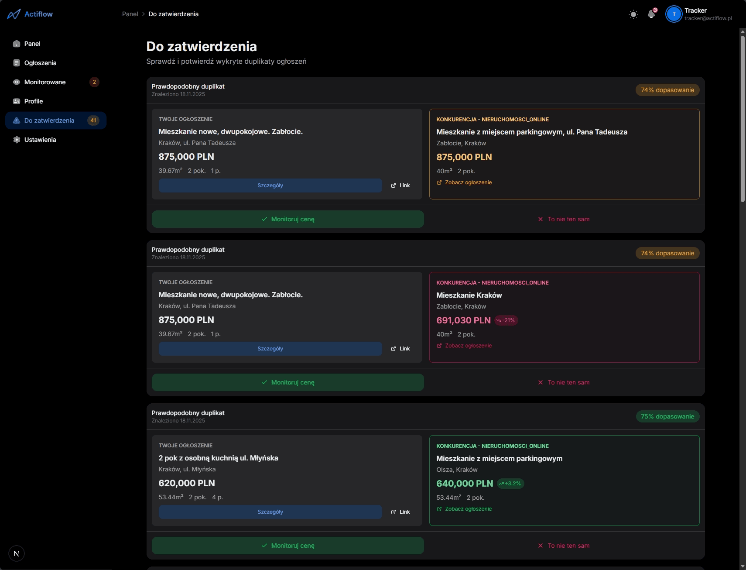Open the Panel dashboard icon in sidebar
Screen dimensions: 746x570
(x=17, y=44)
